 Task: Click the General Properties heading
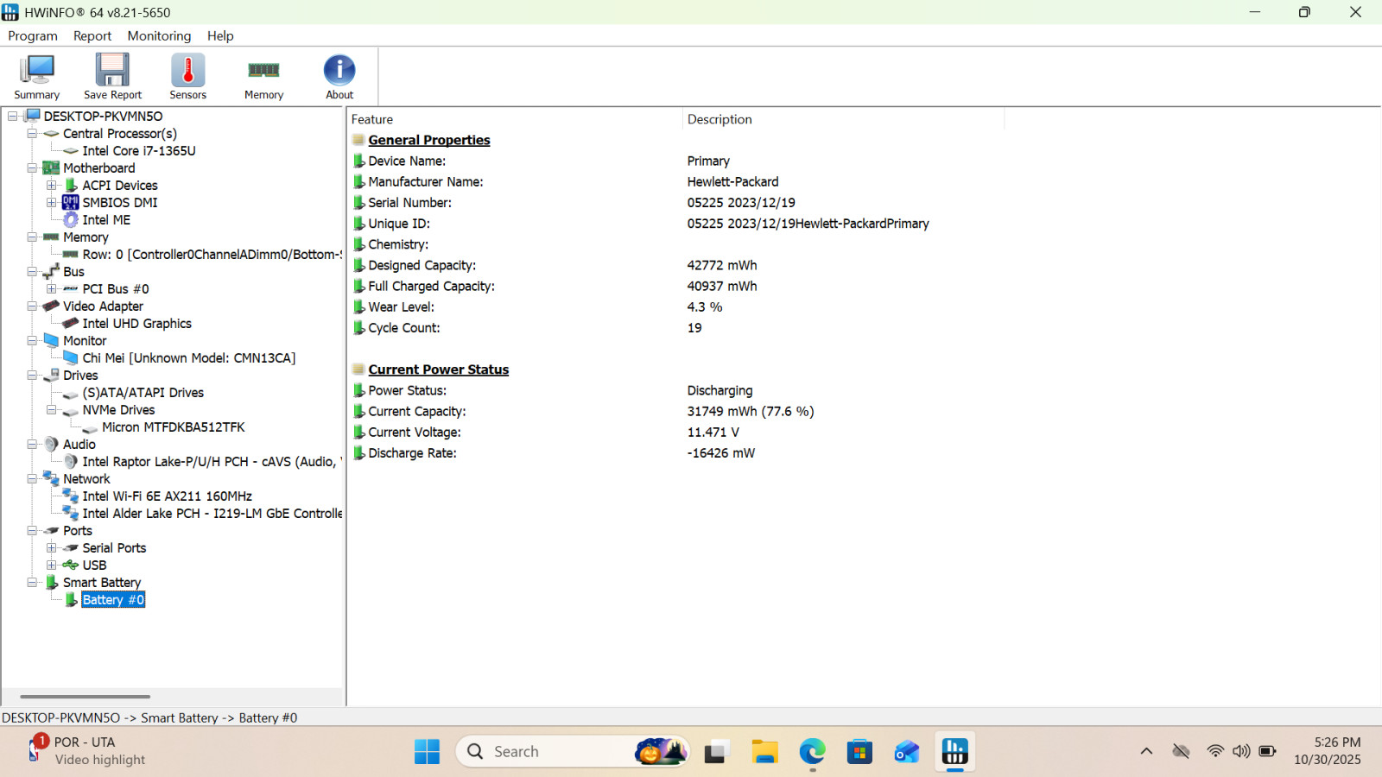pos(429,141)
